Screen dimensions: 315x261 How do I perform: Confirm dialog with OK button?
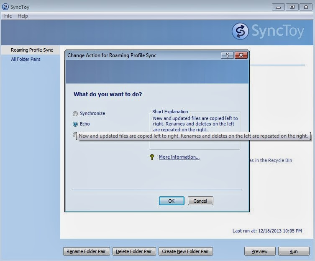172,201
